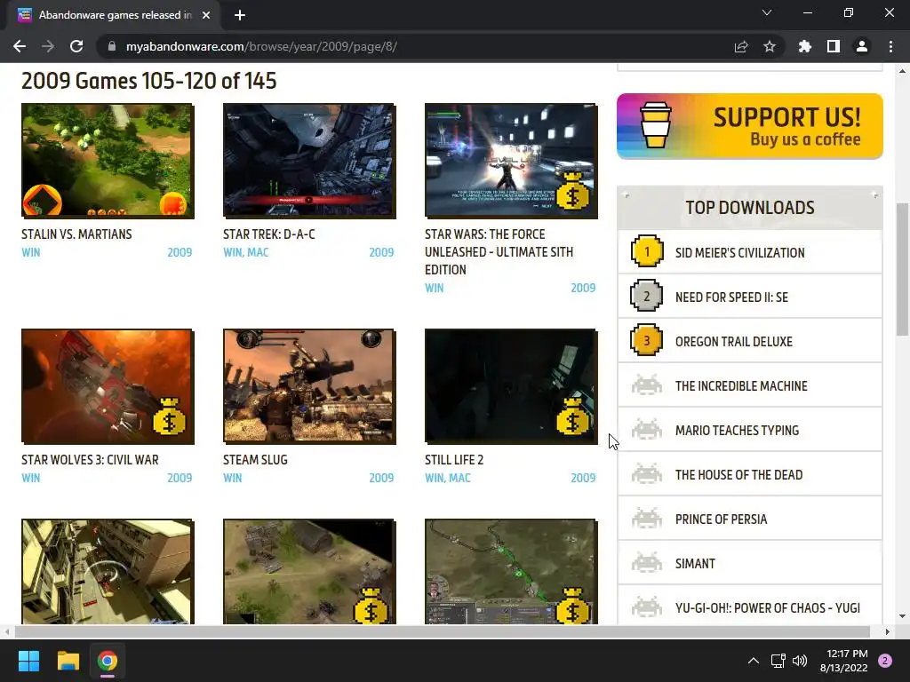Open Star Trek: D-A-C thumbnail
Viewport: 910px width, 682px height.
309,162
